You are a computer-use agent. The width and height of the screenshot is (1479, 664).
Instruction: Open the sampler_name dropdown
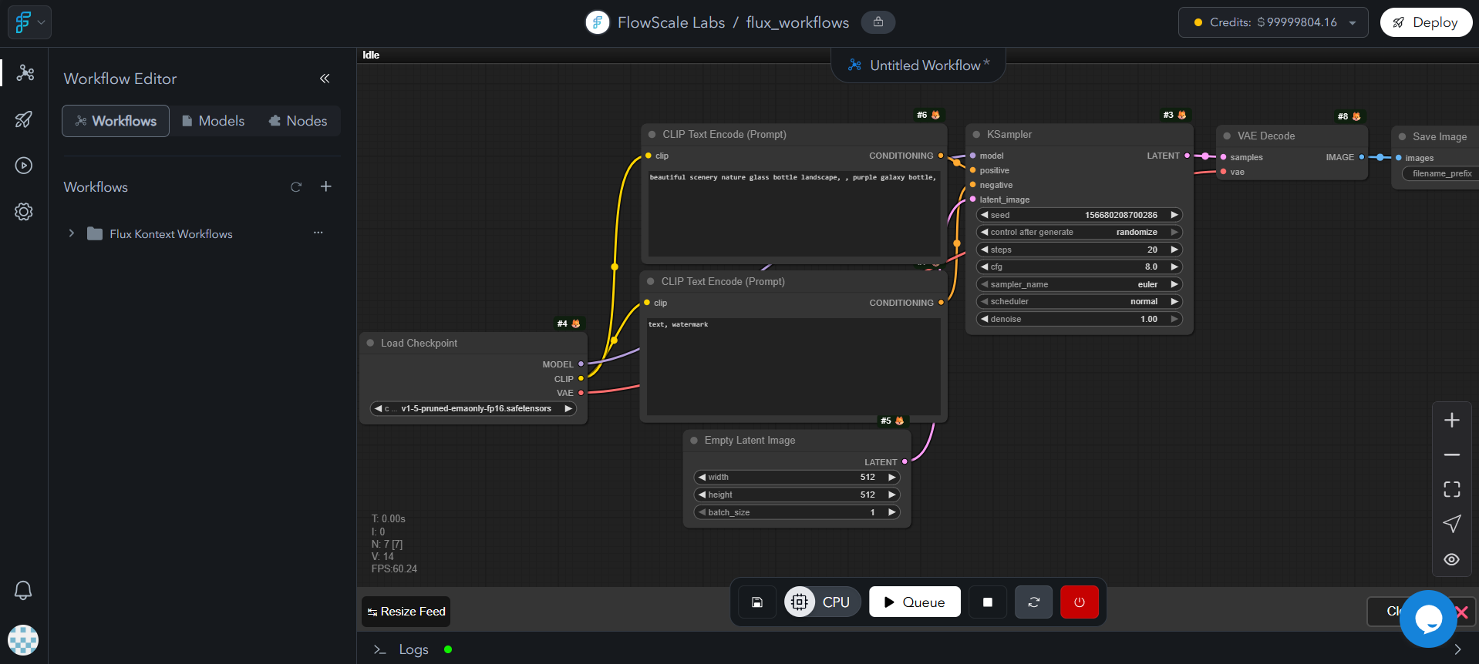coord(1080,284)
